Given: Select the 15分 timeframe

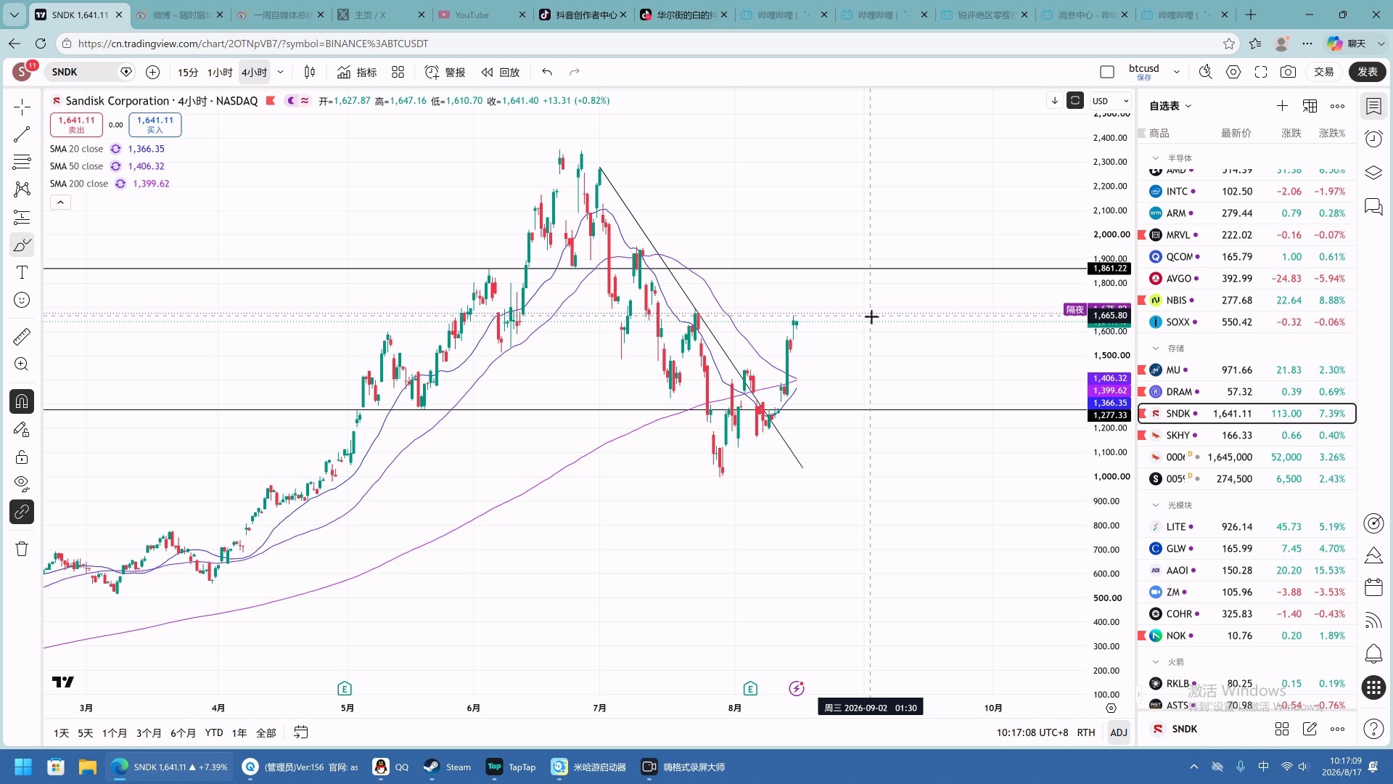Looking at the screenshot, I should pos(188,72).
